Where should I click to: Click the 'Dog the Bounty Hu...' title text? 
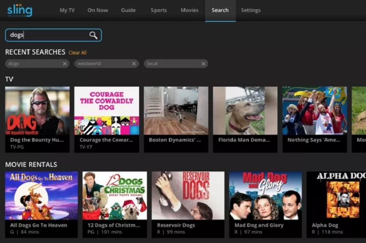[x=37, y=140]
